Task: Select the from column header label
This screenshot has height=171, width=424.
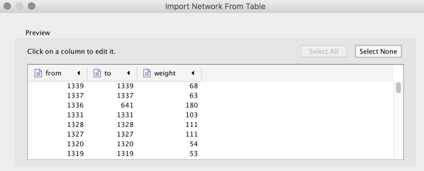Action: pyautogui.click(x=53, y=73)
